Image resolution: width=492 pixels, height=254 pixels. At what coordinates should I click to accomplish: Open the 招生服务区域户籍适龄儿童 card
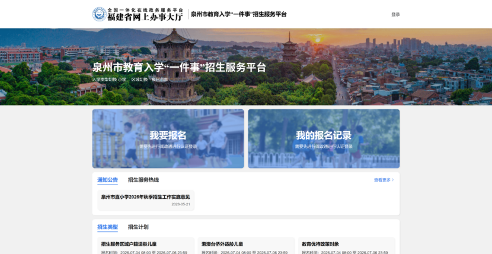pyautogui.click(x=146, y=246)
